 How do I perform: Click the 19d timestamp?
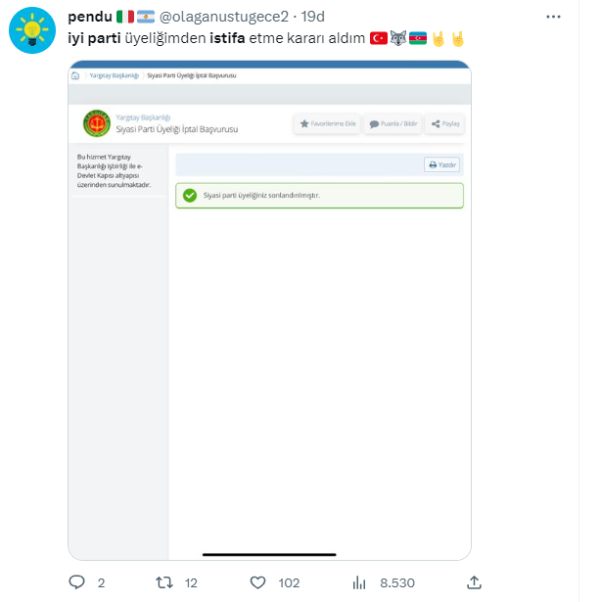(313, 17)
